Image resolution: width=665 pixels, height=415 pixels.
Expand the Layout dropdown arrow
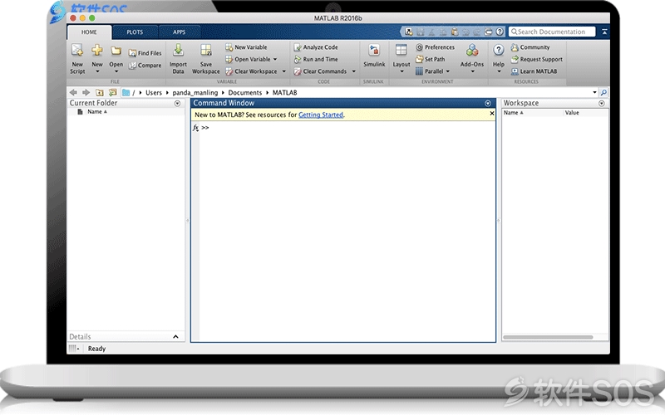point(401,71)
